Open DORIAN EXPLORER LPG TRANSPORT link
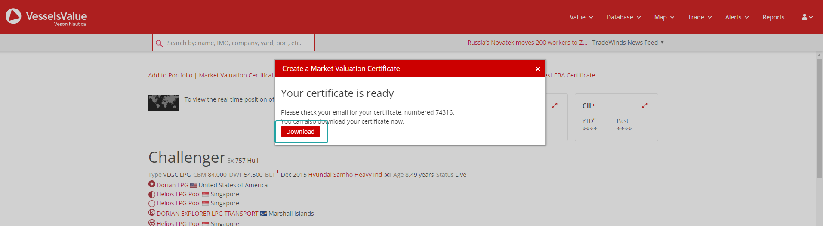This screenshot has width=823, height=226. tap(208, 214)
